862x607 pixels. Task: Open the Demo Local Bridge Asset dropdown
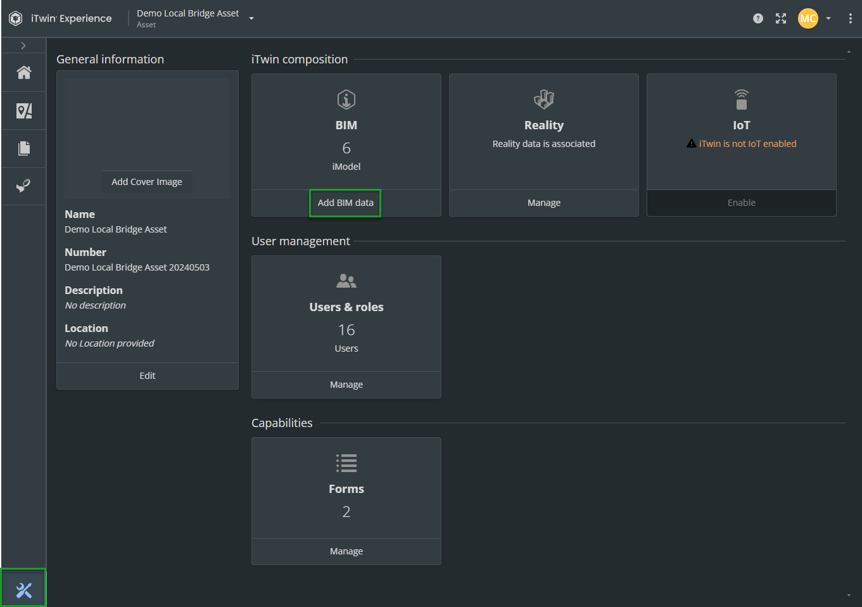point(251,18)
